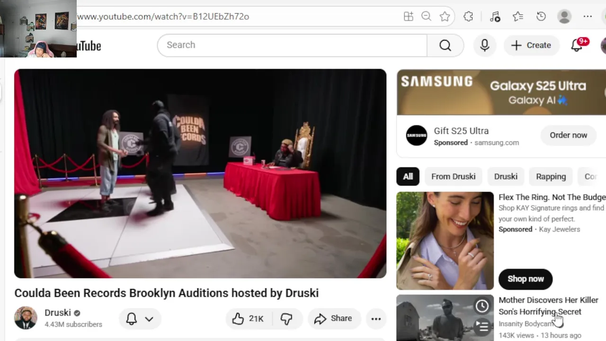Select the Druski filter chip
Screen dimensions: 606x341
click(x=506, y=177)
